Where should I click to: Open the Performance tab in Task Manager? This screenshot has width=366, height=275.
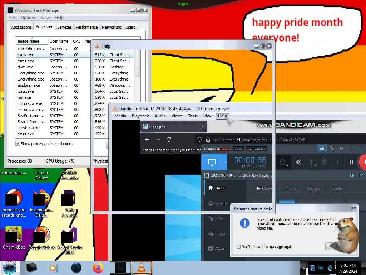point(86,27)
